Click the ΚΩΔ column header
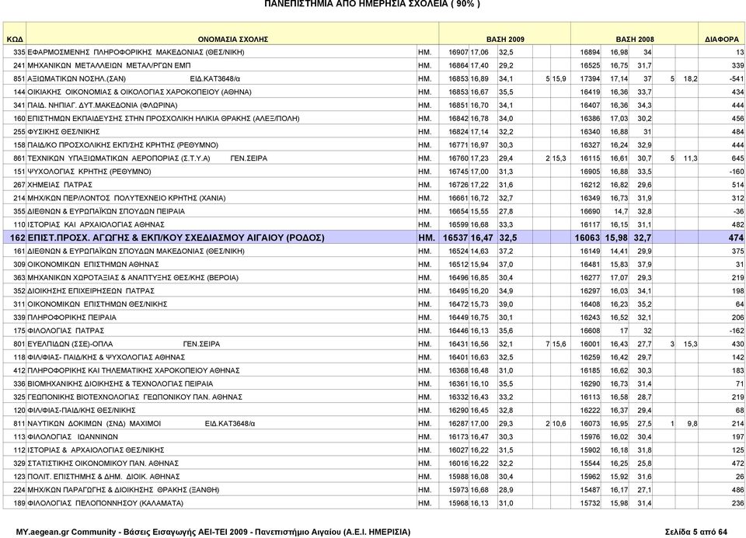 tap(15, 40)
